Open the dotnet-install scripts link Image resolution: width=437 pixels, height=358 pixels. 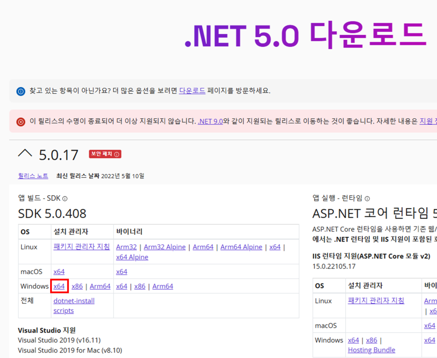click(x=74, y=306)
